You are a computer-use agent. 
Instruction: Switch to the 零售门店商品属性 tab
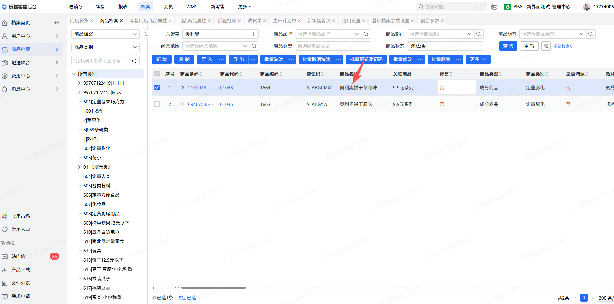(x=148, y=21)
